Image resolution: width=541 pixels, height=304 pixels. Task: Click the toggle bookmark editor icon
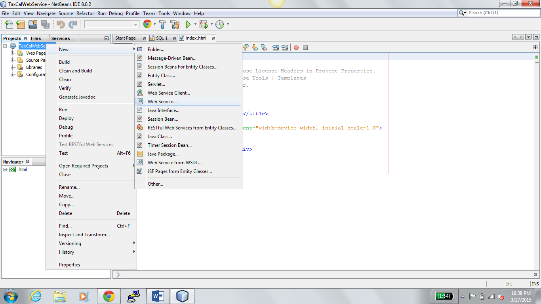(x=264, y=47)
